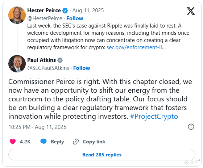Viewport: 203px width, 168px height.
Task: Click the copy link chain icon
Action: pos(76,142)
